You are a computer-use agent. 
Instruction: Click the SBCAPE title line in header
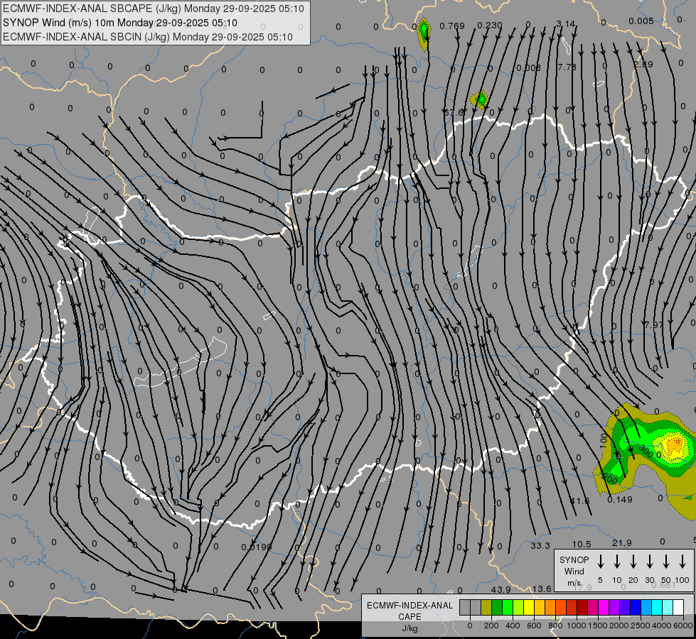point(153,9)
